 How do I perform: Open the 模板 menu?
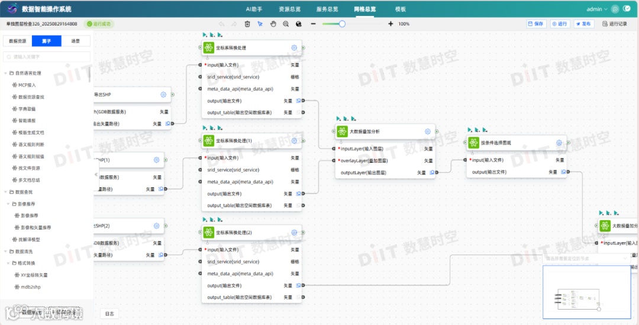coord(400,9)
